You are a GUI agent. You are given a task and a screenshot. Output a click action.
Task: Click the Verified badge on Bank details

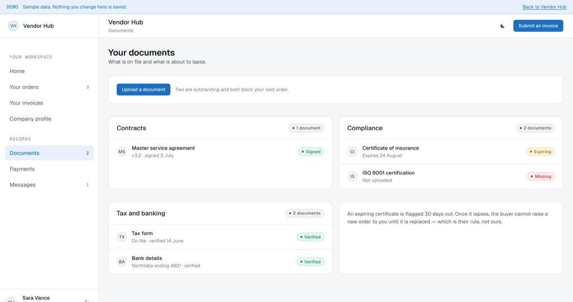tap(310, 262)
